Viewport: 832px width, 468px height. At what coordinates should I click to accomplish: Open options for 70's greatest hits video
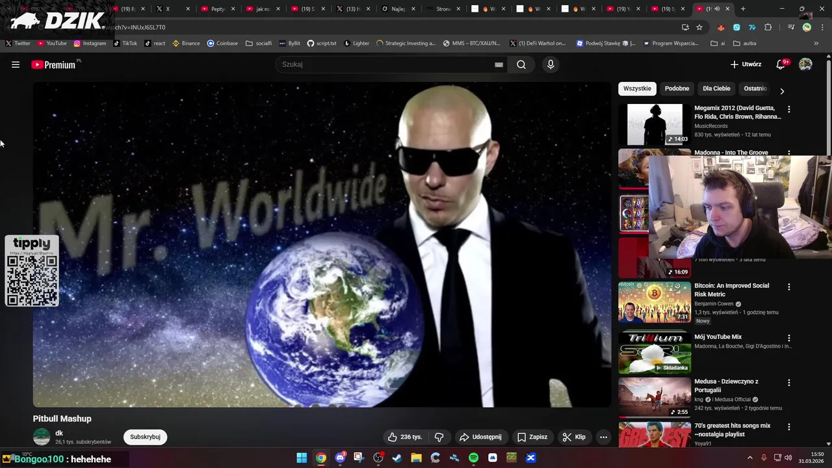789,427
